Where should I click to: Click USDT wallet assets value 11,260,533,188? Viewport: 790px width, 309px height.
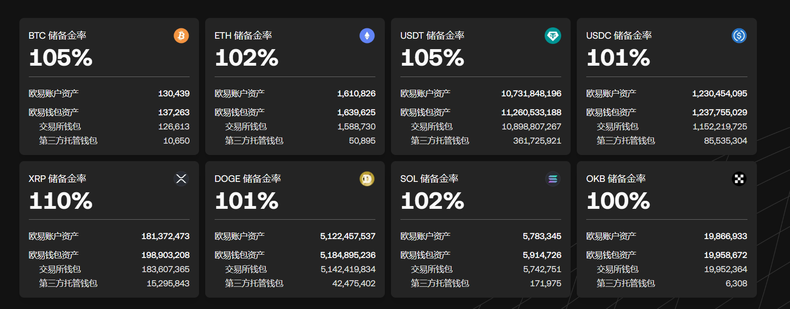pyautogui.click(x=531, y=112)
